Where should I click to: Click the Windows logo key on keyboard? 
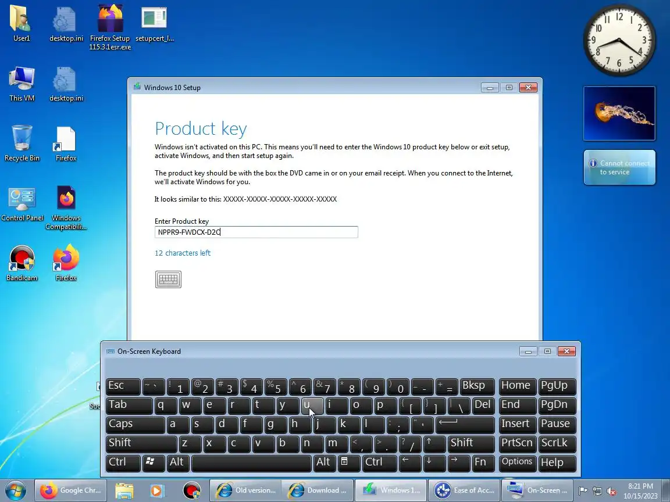[154, 463]
